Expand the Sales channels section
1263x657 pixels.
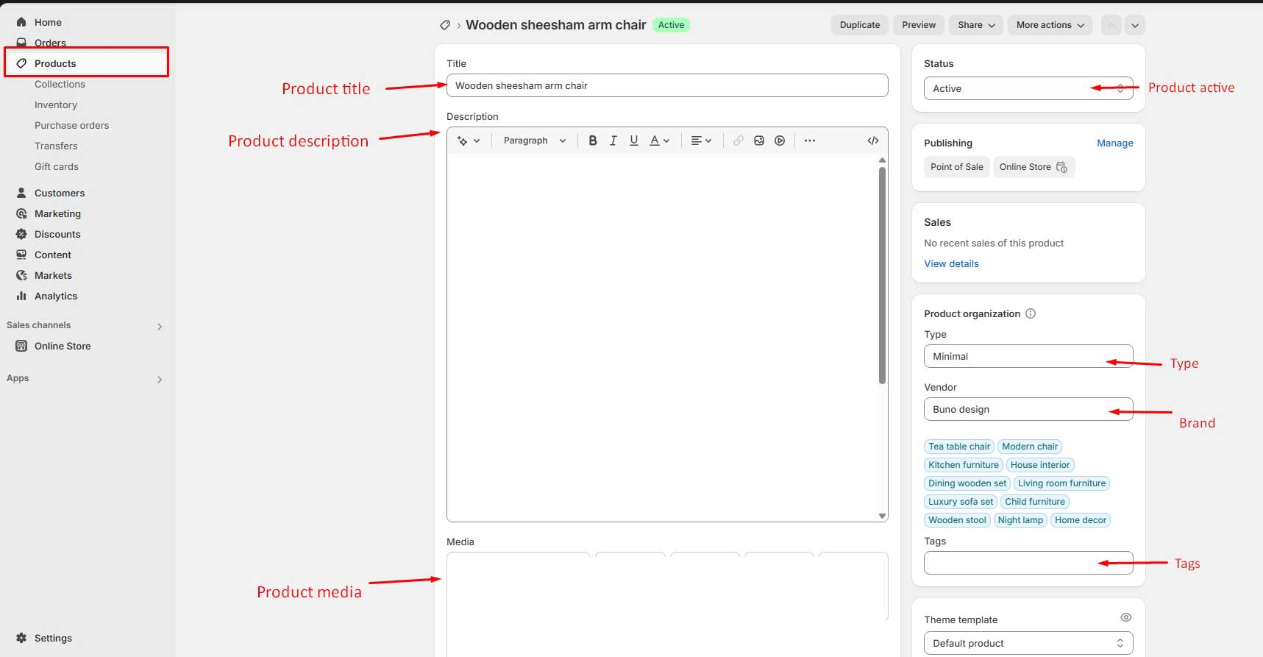click(x=159, y=326)
